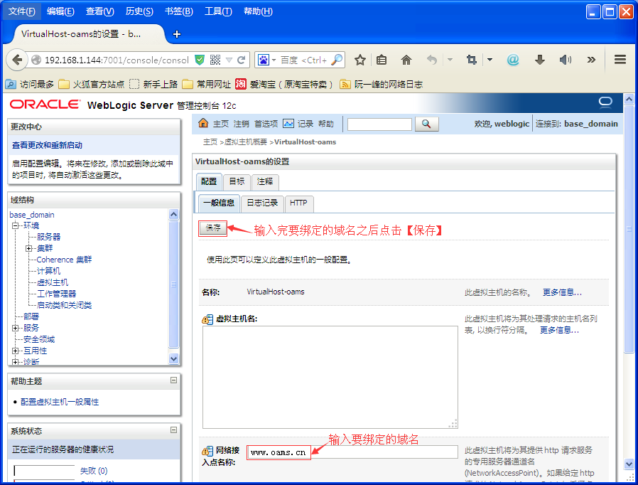Click the warning icon beside 虚拟主机名

tap(207, 319)
